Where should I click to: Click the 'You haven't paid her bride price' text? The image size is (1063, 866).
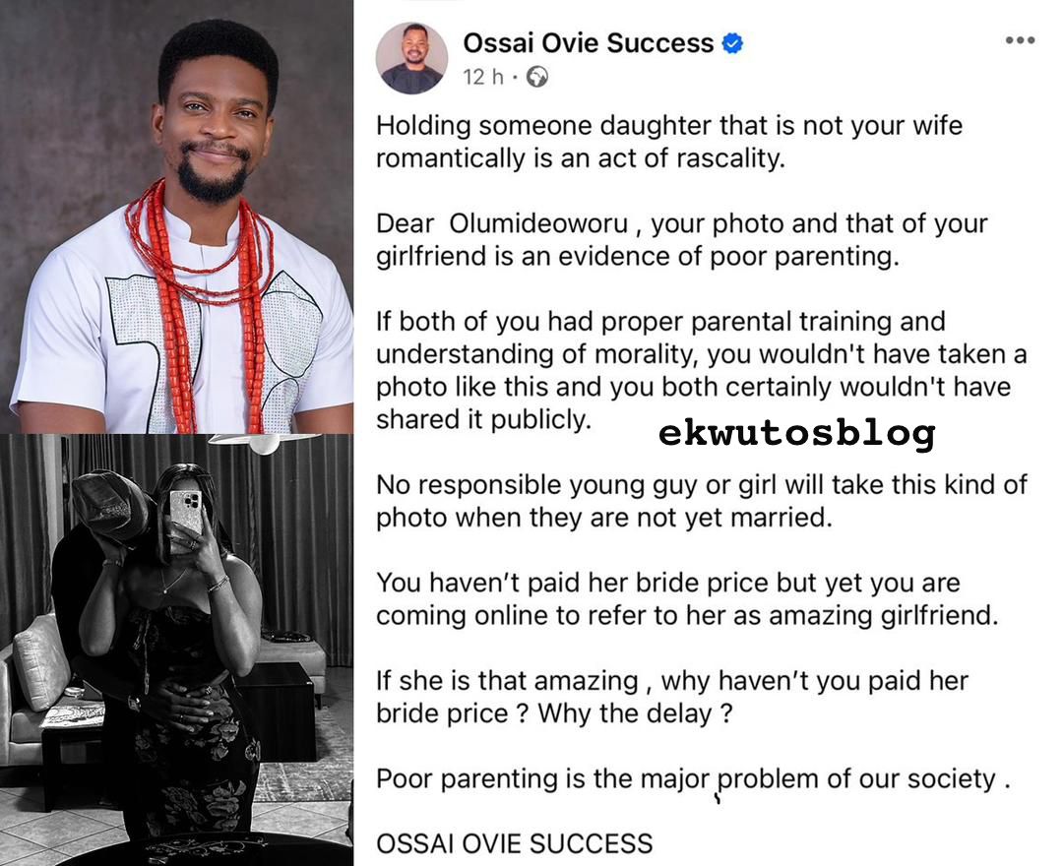687,599
